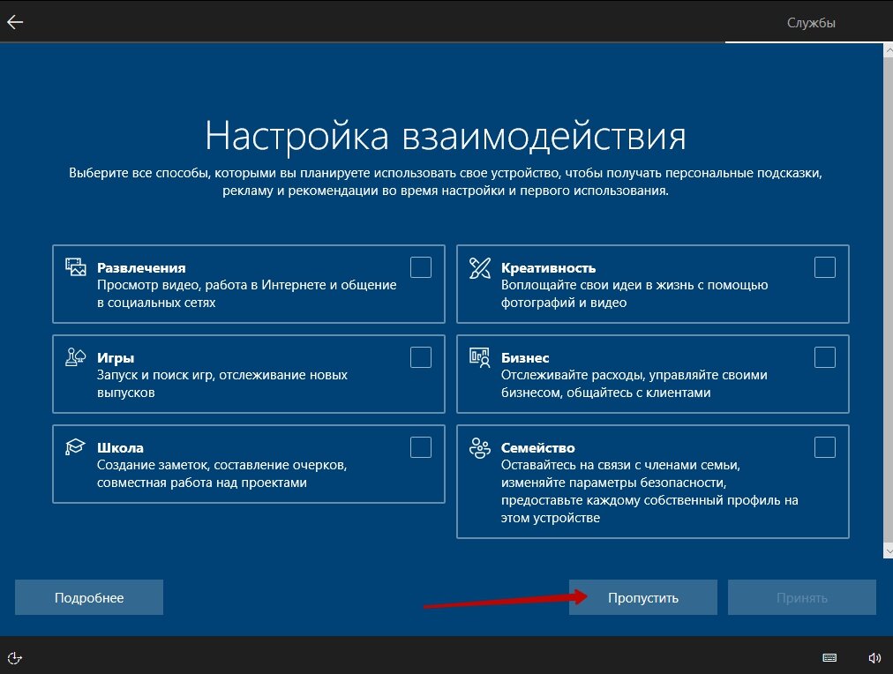Image resolution: width=893 pixels, height=674 pixels.
Task: Enable the Семейство checkbox
Action: (824, 446)
